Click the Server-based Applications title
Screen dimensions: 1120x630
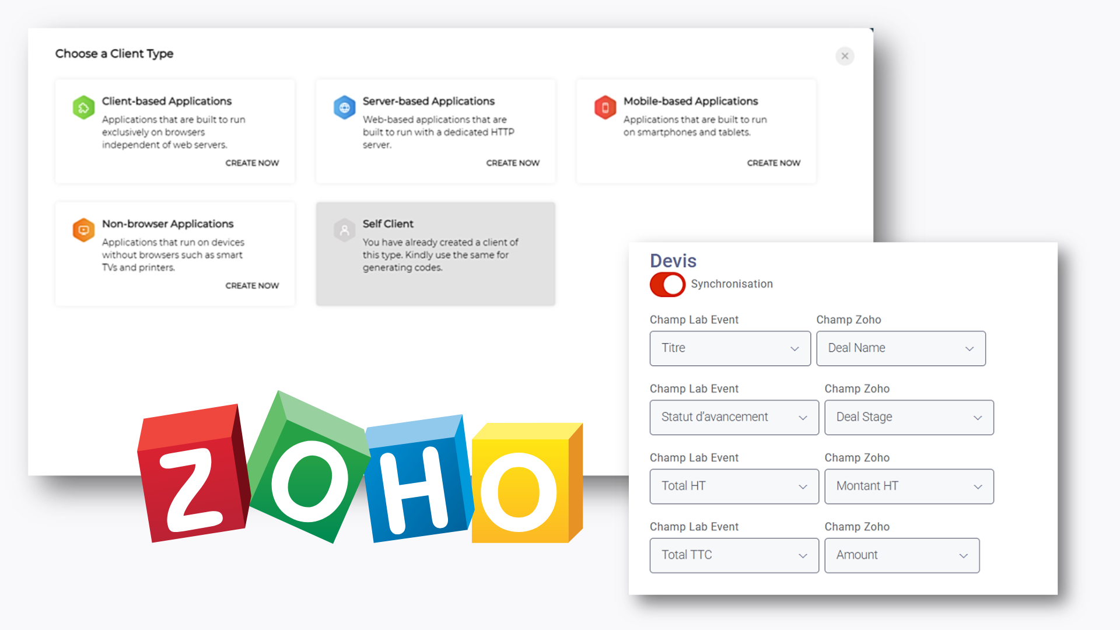[429, 101]
